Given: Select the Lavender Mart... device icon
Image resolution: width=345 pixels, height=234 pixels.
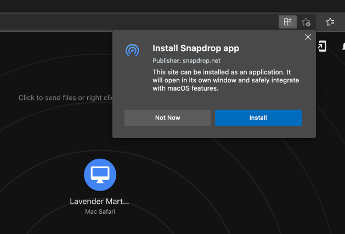Looking at the screenshot, I should 100,175.
